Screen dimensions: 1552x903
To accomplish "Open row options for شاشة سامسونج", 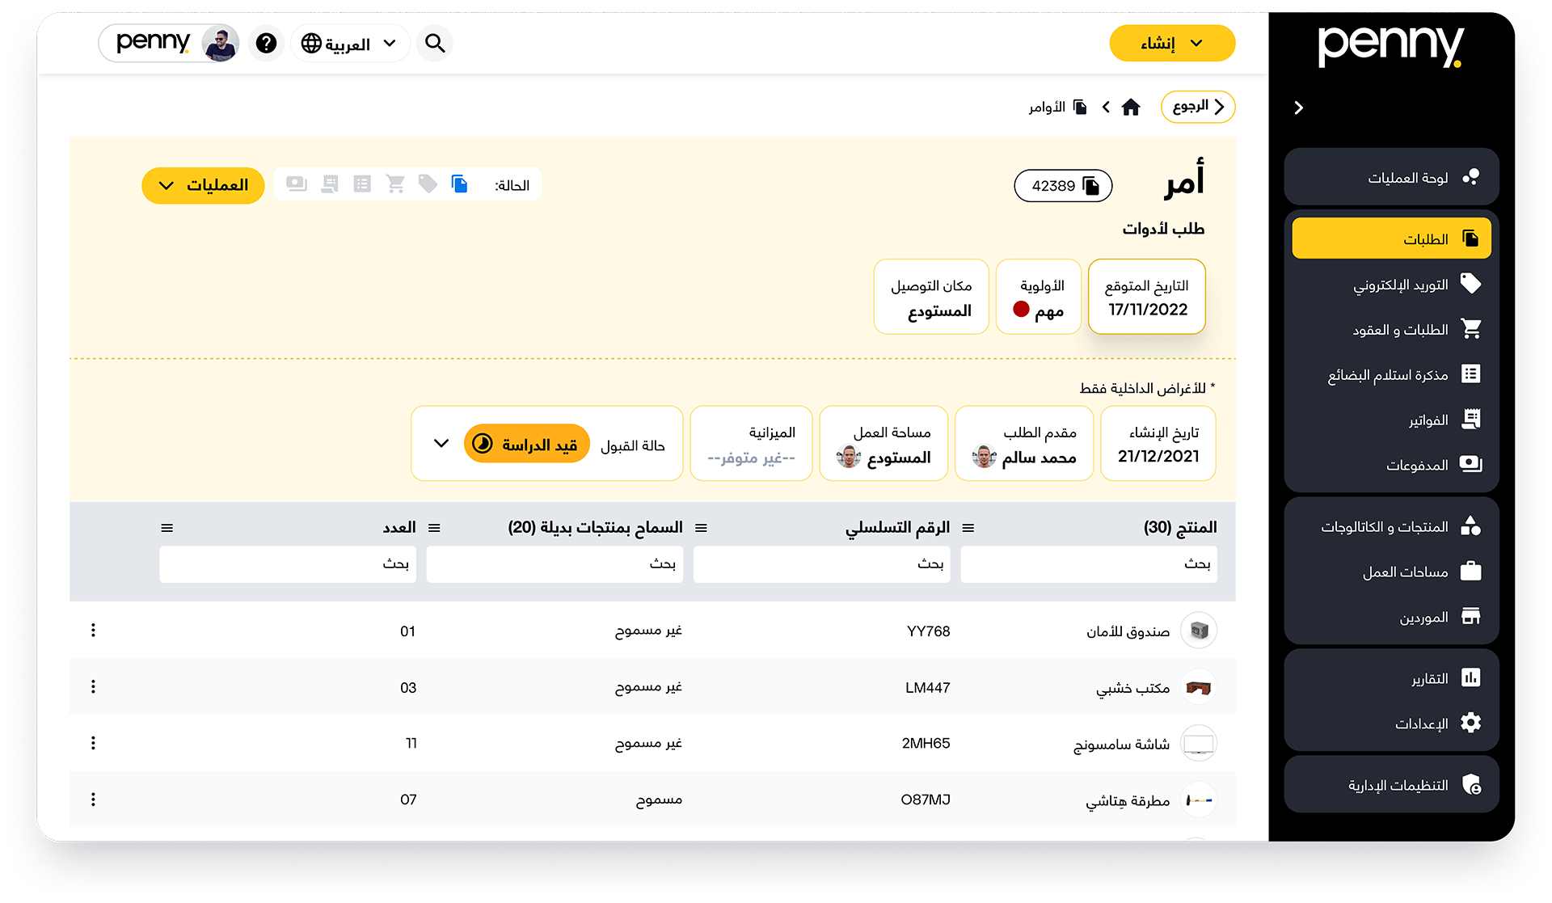I will [94, 743].
